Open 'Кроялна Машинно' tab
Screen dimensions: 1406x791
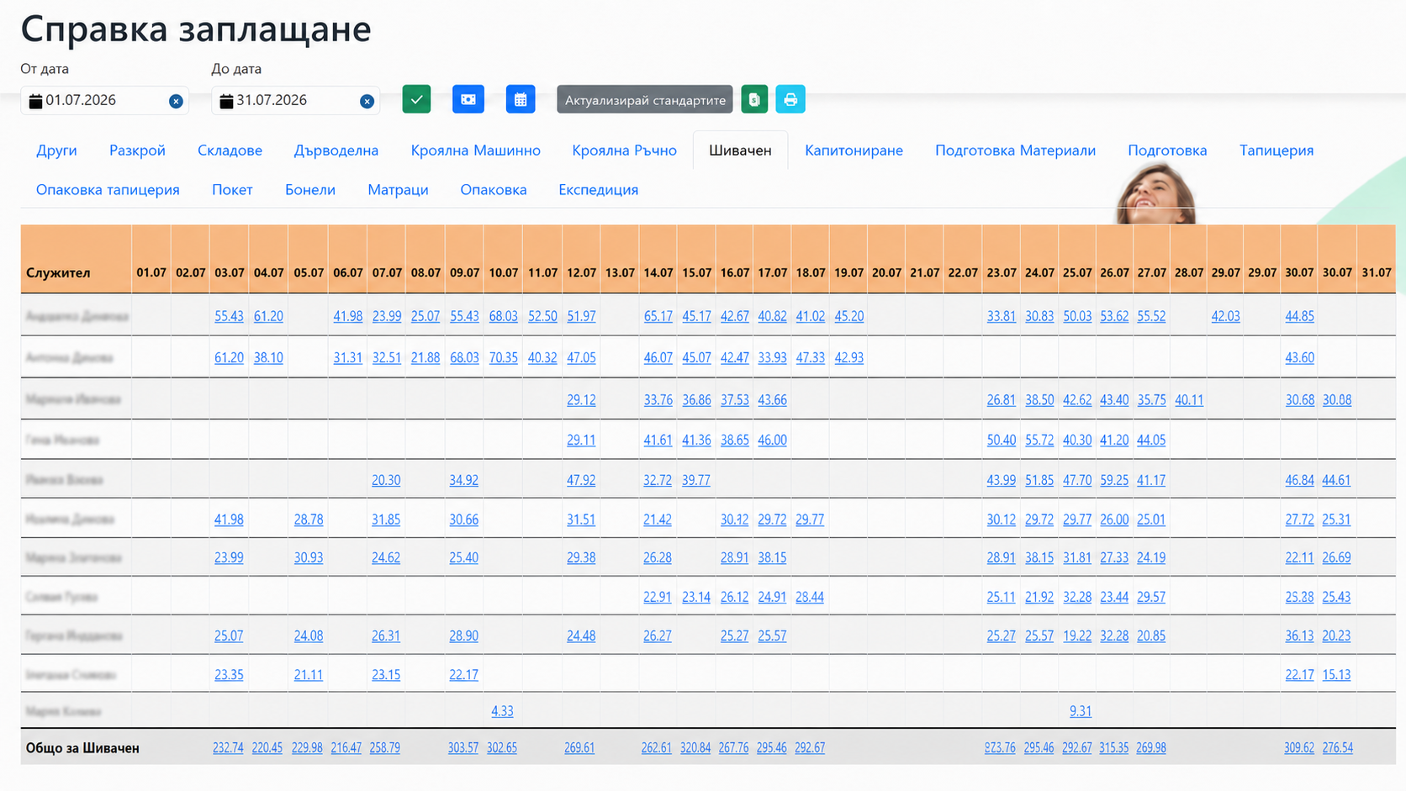(x=476, y=150)
